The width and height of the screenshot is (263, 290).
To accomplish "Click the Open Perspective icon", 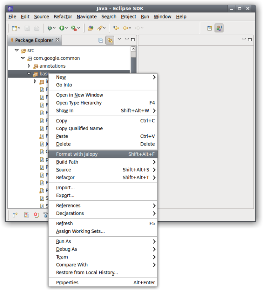I will tap(210, 28).
